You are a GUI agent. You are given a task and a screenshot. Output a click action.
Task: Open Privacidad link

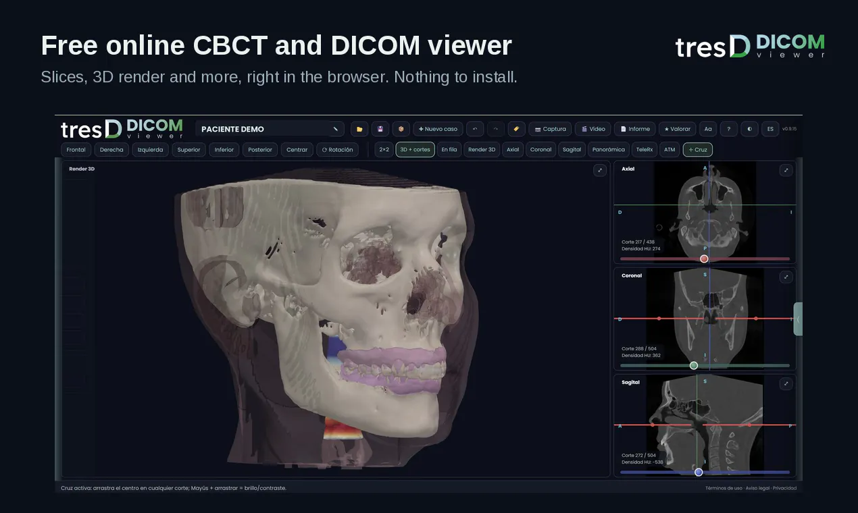coord(785,488)
